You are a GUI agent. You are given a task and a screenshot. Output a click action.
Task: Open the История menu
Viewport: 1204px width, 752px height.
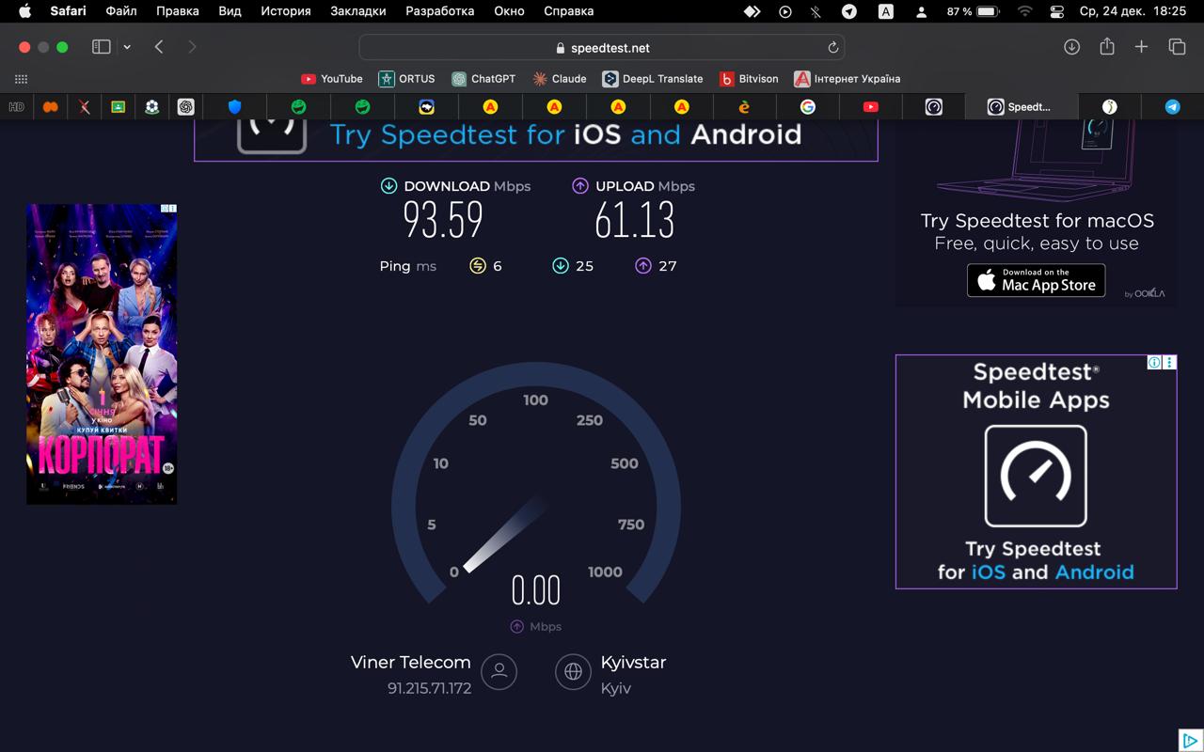coord(286,11)
